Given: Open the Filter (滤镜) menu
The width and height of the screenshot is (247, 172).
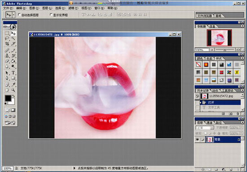Looking at the screenshot, I should coord(73,8).
